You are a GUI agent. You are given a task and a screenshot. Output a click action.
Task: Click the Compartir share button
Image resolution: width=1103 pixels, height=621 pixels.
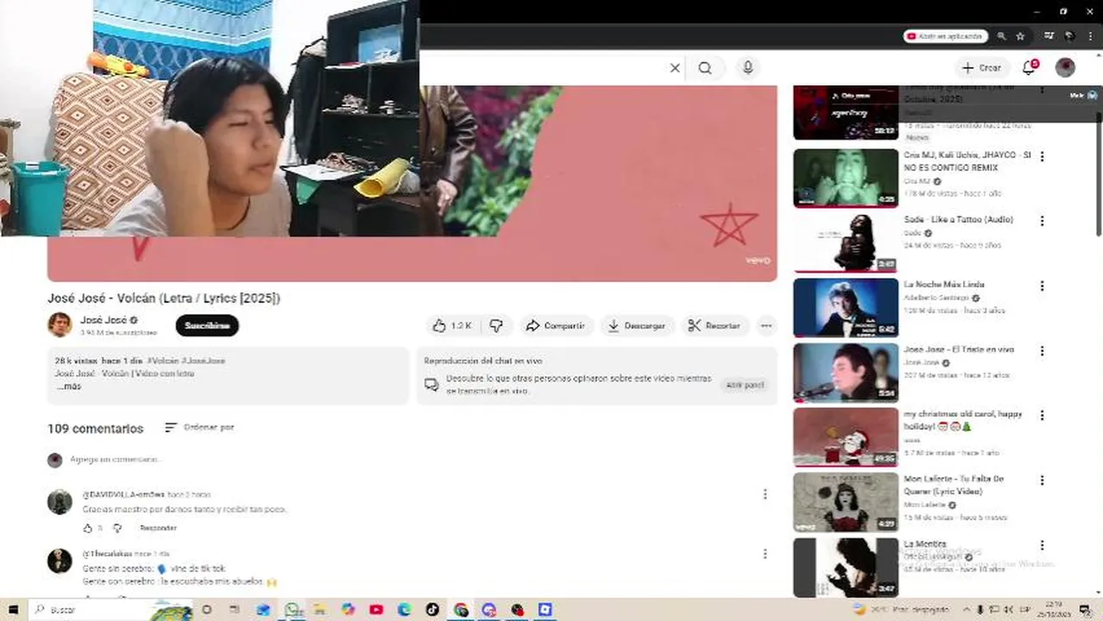pos(556,325)
